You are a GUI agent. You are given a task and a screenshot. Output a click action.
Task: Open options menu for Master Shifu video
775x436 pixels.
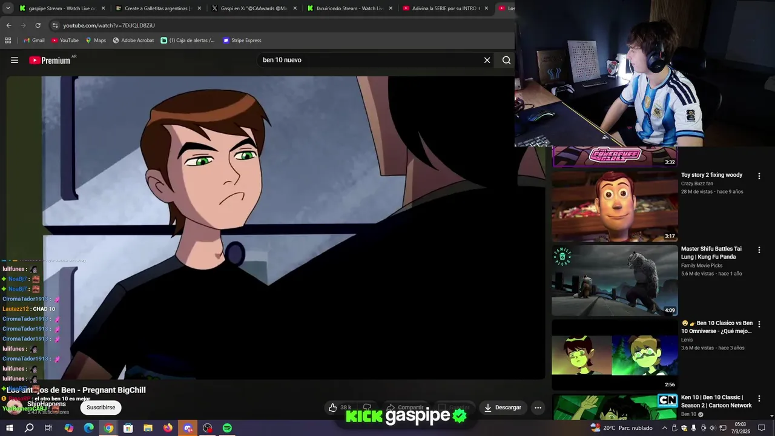759,249
